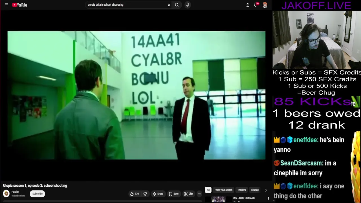Open Che - DIOR LEOPARD video title
The width and height of the screenshot is (361, 203).
pyautogui.click(x=244, y=198)
